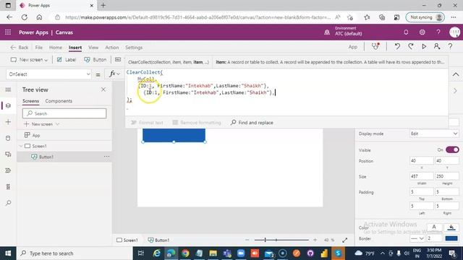The height and width of the screenshot is (260, 463).
Task: Open the Home ribbon tab
Action: coord(56,48)
